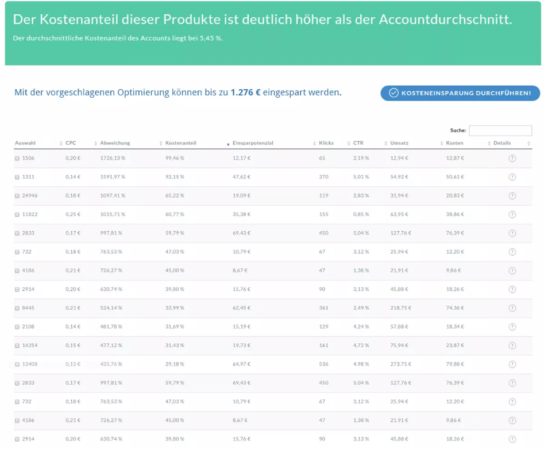The image size is (544, 449).
Task: Select the checkbox next to 24946
Action: 17,196
